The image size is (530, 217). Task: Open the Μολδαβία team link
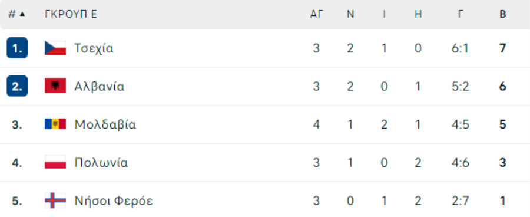coord(105,124)
